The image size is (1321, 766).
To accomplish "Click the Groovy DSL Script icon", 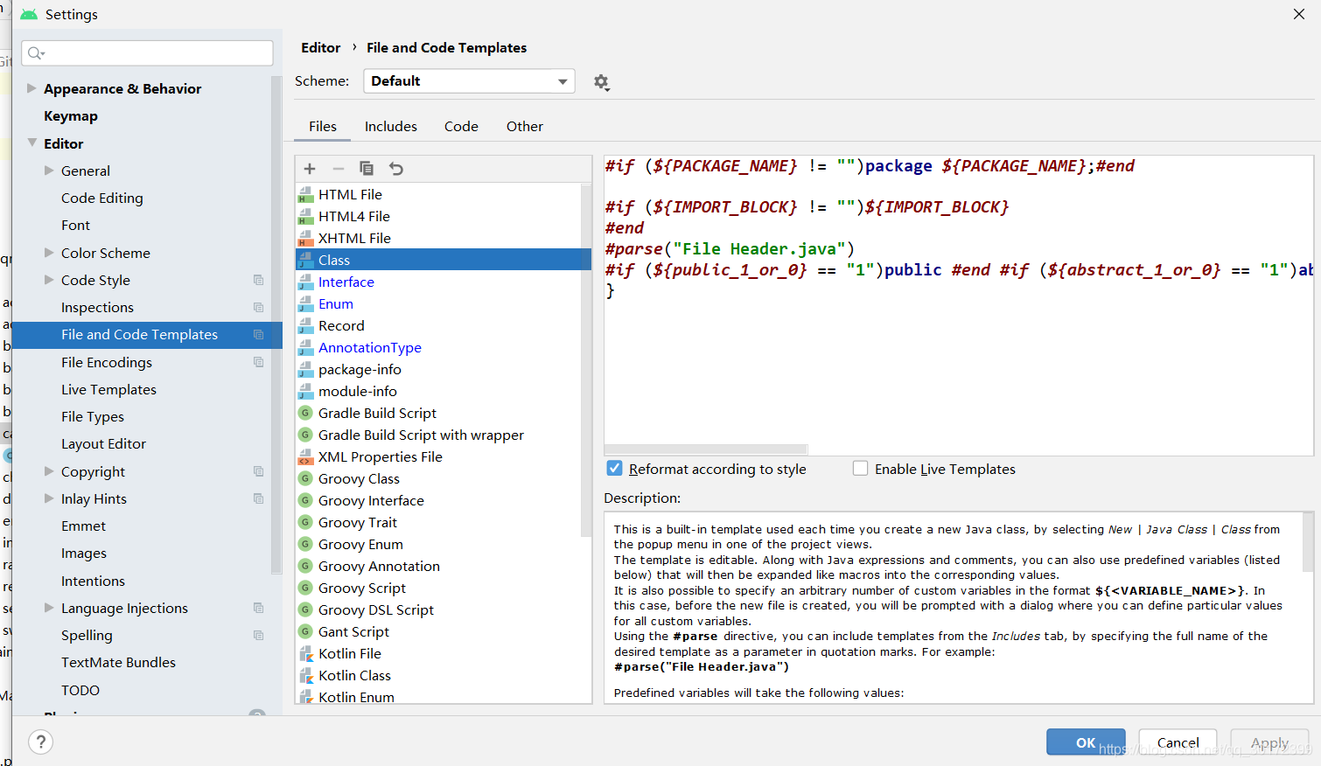I will (305, 609).
